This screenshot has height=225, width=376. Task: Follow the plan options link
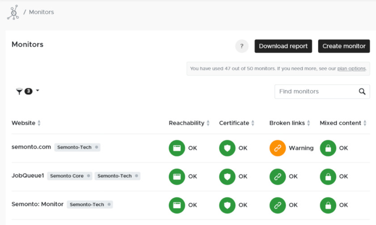351,68
